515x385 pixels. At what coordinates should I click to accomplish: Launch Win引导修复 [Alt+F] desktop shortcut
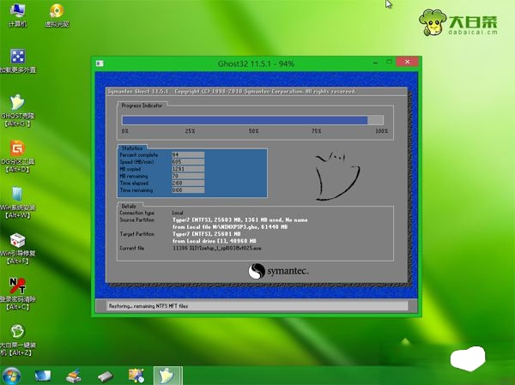[x=17, y=249]
